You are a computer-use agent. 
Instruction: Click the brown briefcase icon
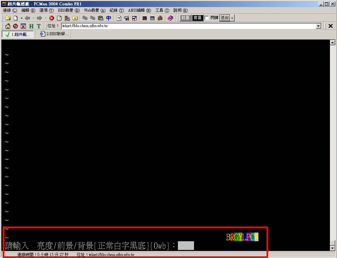[160, 18]
